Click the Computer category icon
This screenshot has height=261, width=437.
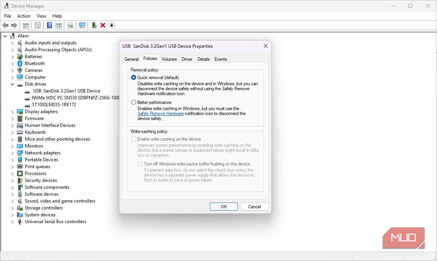[x=20, y=77]
